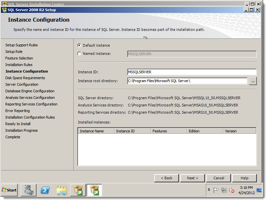Show hidden tray icons arrow
Screen dimensions: 268x202
pos(209,190)
